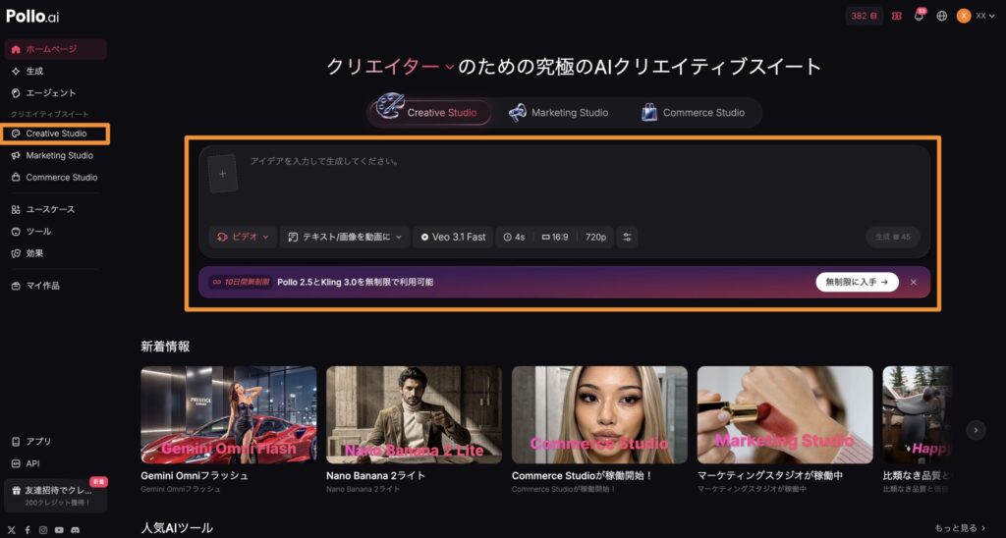Click the Commerce Studioが稼働開始！ title
This screenshot has width=1006, height=538.
point(582,476)
